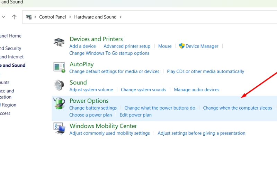Image resolution: width=277 pixels, height=170 pixels.
Task: Launch Device Manager link
Action: (x=202, y=46)
